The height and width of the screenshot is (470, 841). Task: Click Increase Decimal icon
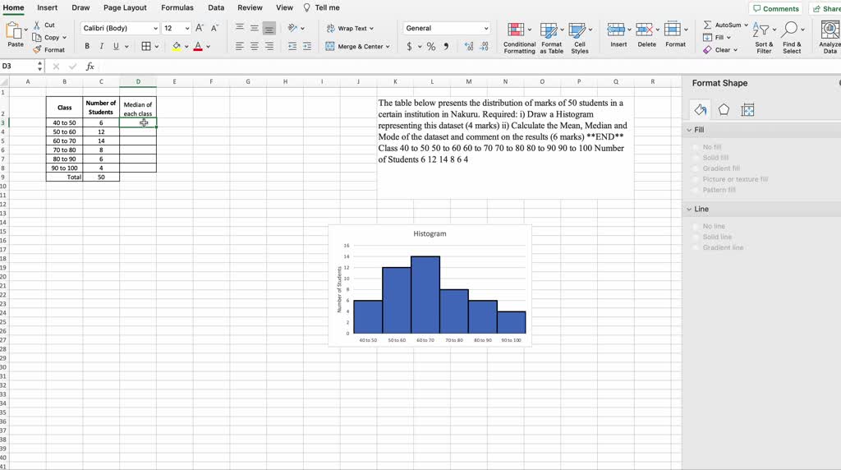[469, 47]
